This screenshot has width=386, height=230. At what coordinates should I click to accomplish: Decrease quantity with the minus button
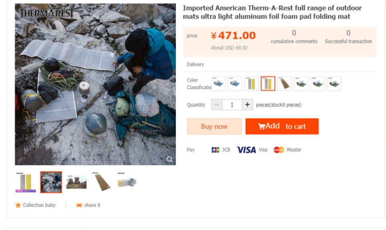pos(217,105)
